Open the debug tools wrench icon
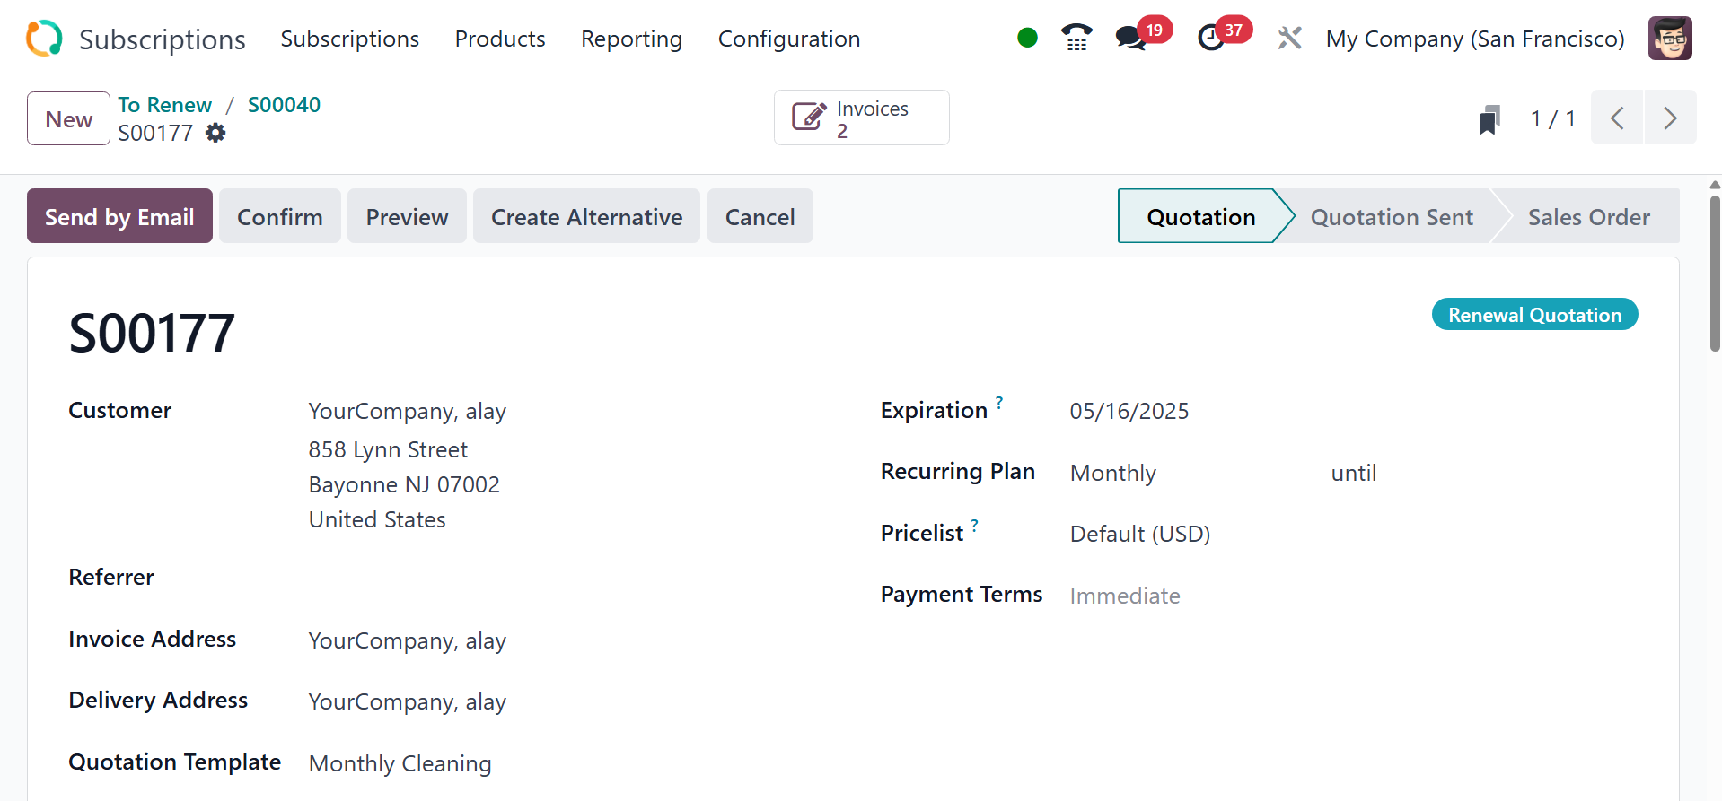This screenshot has width=1722, height=801. tap(1289, 39)
